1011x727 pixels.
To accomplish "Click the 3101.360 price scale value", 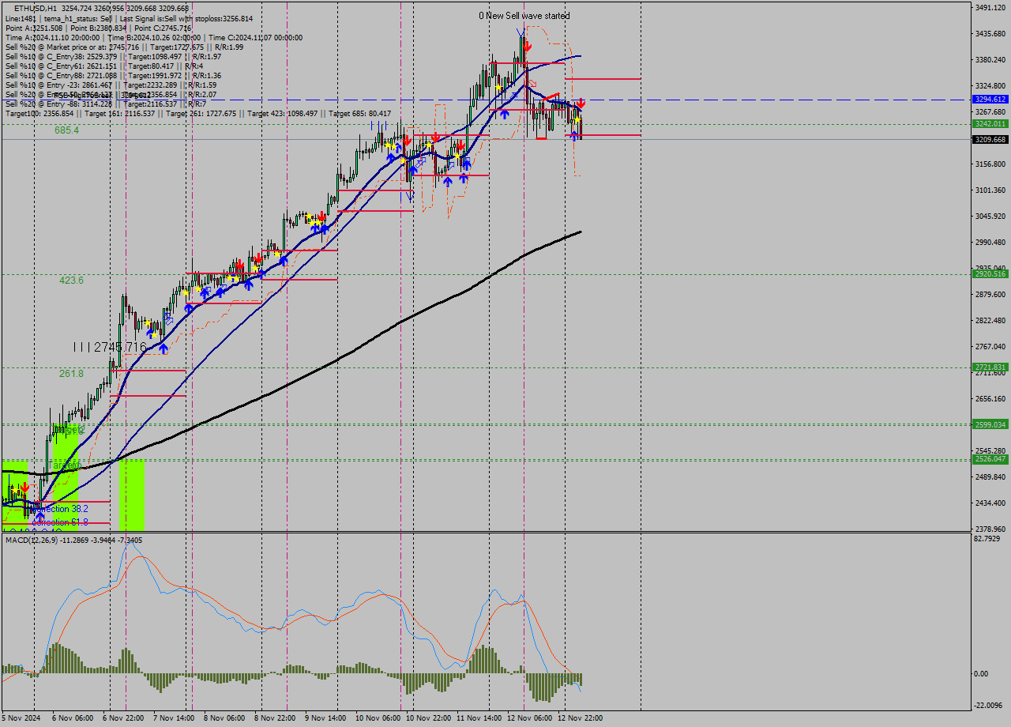I will click(x=990, y=190).
